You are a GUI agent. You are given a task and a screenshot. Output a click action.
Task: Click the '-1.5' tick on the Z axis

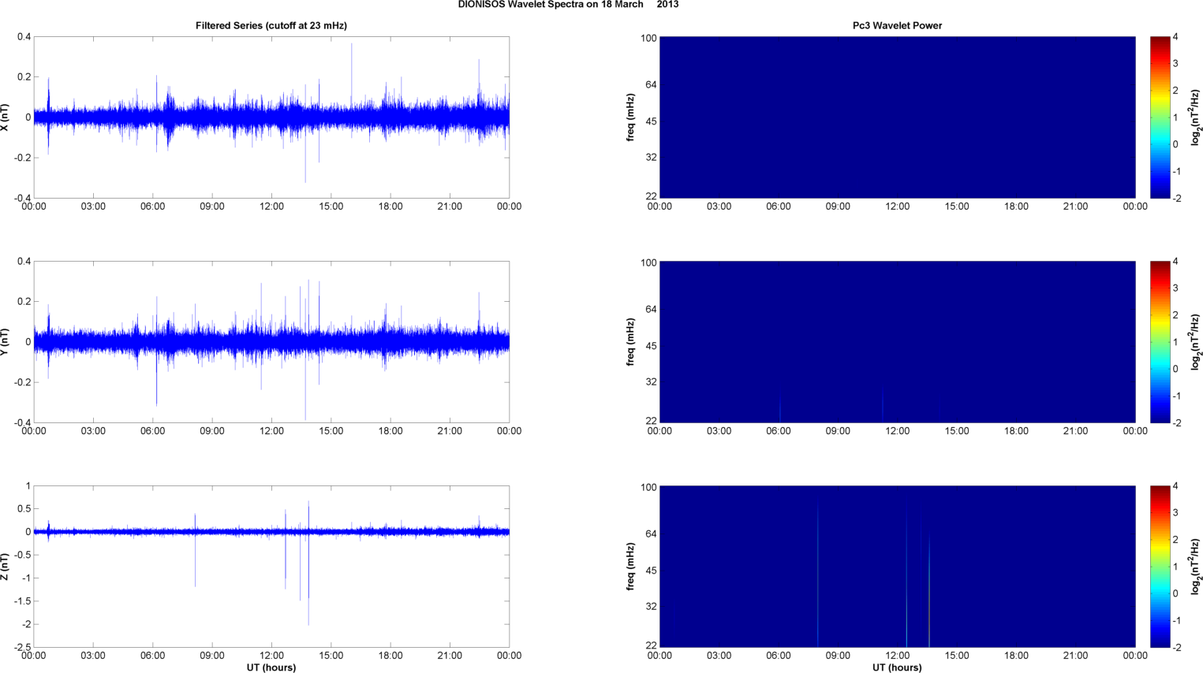(x=21, y=600)
